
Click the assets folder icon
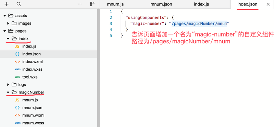coord(11,16)
